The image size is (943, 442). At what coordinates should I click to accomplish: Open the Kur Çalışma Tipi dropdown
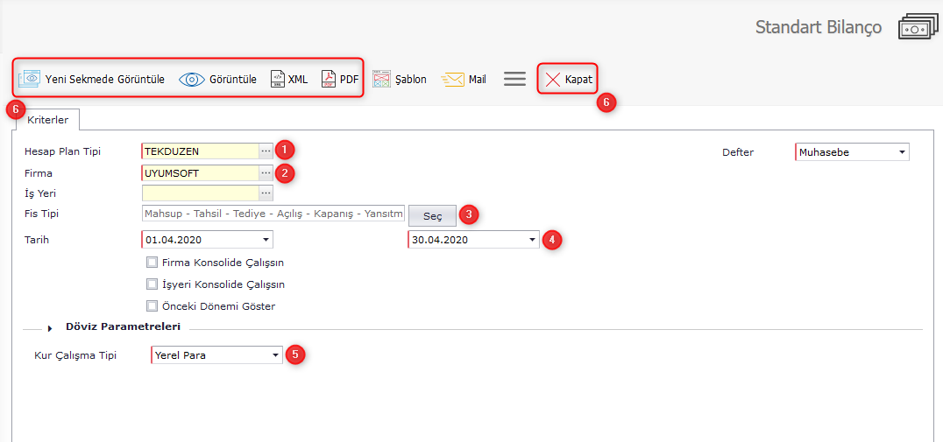click(275, 355)
